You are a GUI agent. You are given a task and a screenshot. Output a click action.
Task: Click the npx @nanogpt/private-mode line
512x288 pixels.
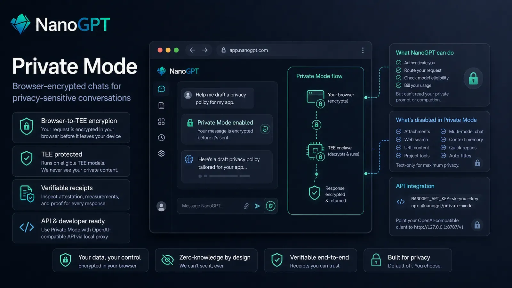[442, 206]
